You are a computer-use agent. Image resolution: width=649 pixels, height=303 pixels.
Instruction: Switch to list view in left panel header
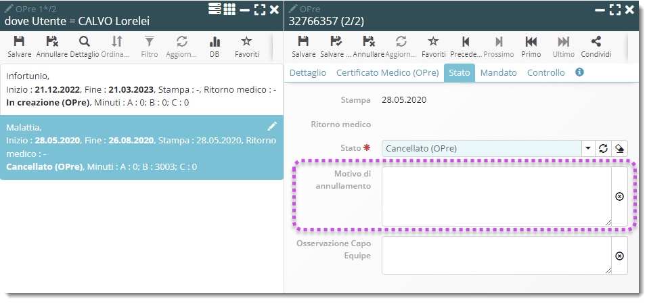pyautogui.click(x=215, y=9)
